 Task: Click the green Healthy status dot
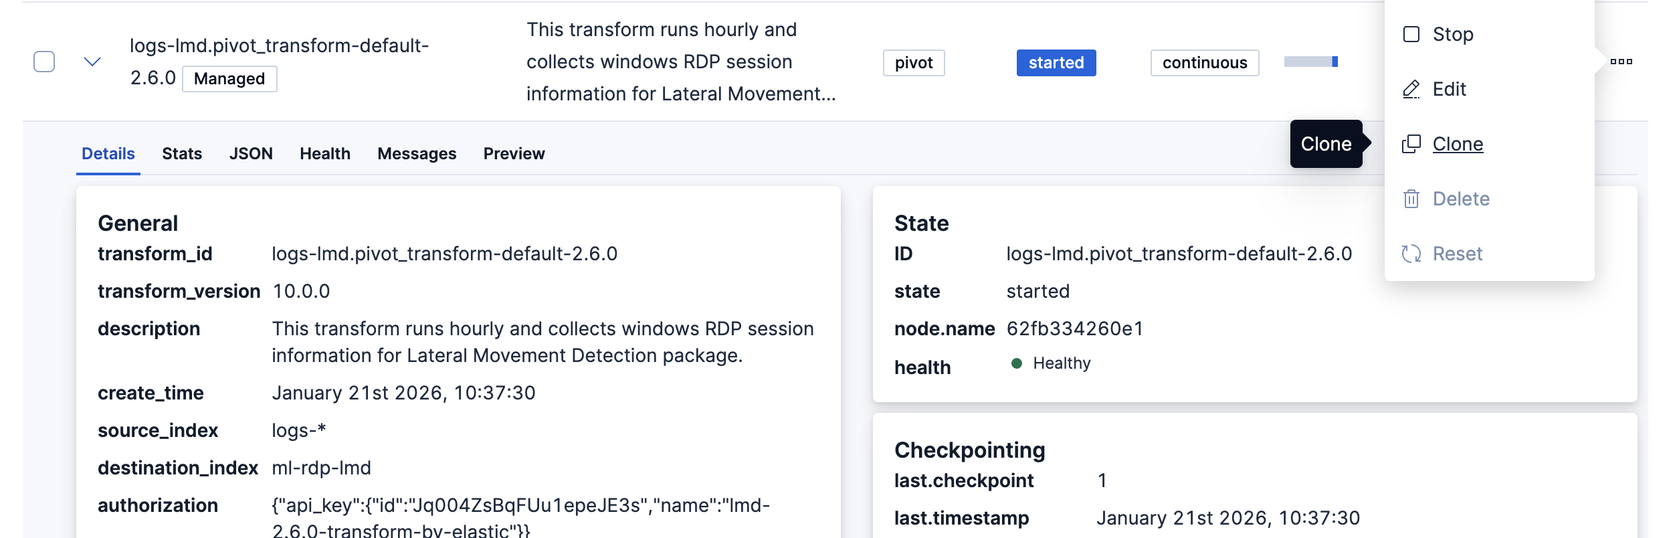pyautogui.click(x=1016, y=363)
